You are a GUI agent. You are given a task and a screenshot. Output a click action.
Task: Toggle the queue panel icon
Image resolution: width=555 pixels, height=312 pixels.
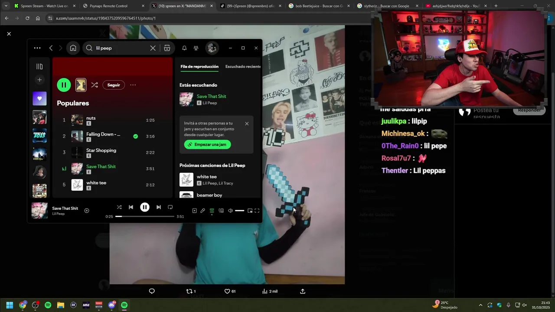pyautogui.click(x=212, y=211)
